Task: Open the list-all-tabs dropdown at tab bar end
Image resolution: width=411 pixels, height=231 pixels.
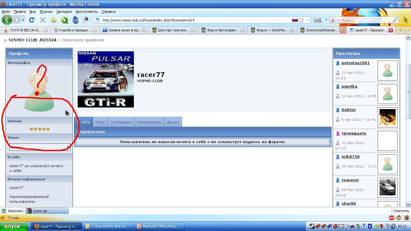Action: [408, 30]
